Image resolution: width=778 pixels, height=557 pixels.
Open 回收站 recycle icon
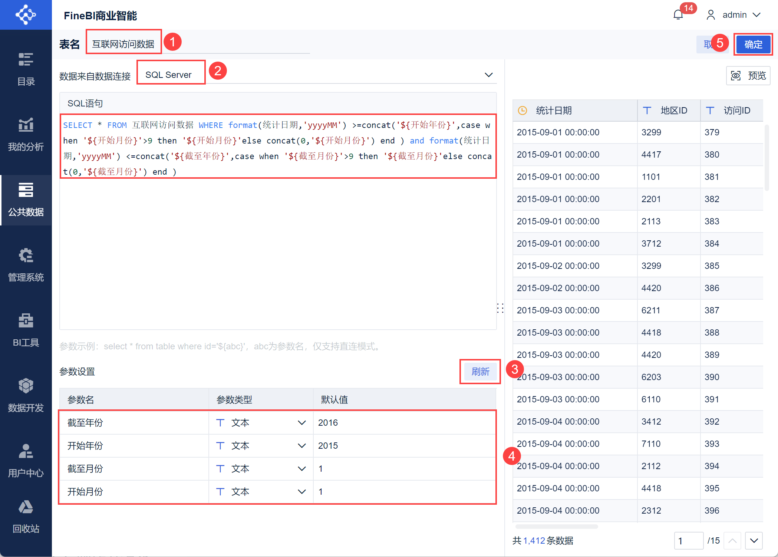26,516
